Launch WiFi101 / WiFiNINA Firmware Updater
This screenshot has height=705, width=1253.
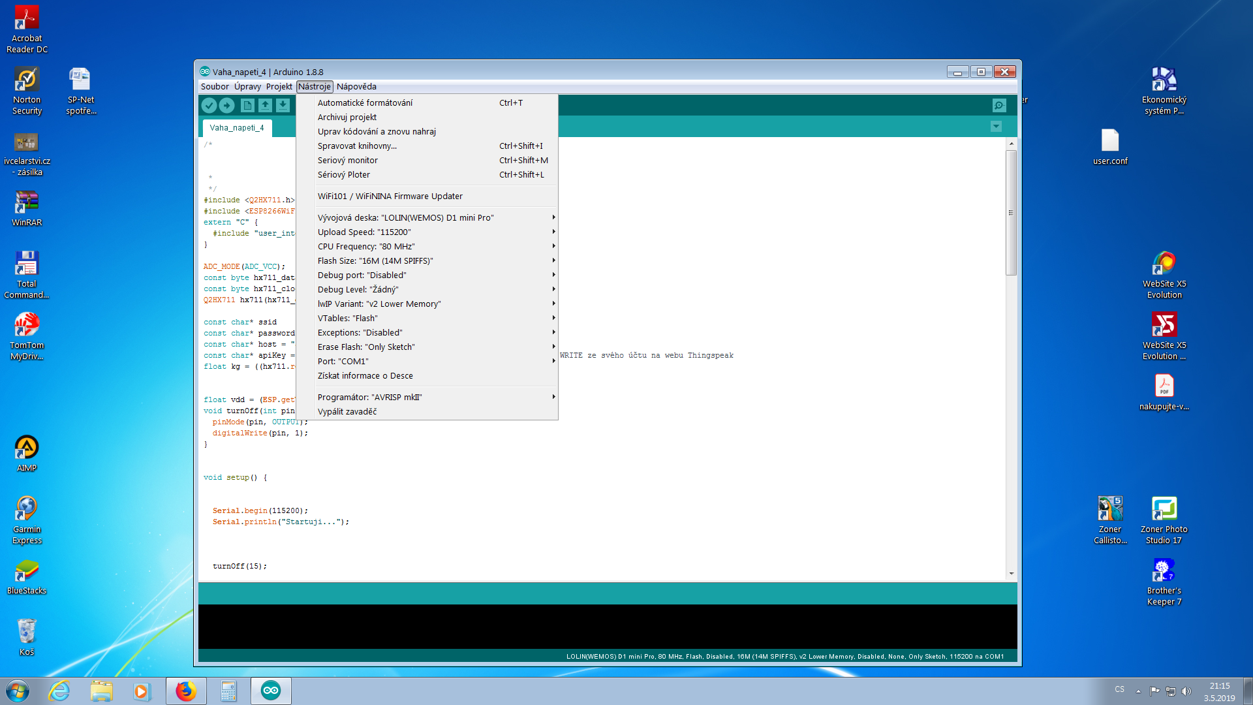[427, 196]
